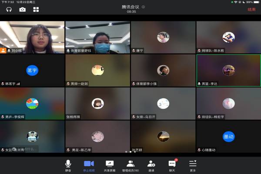Switch audio output with the headphone icon
The image size is (261, 174).
pyautogui.click(x=9, y=9)
